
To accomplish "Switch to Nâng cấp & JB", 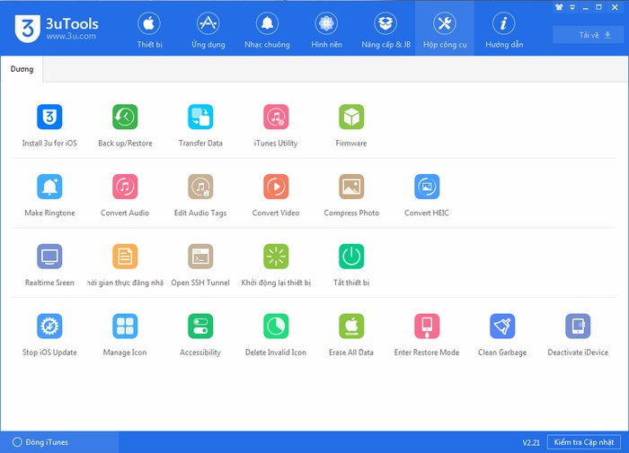I will click(x=385, y=30).
